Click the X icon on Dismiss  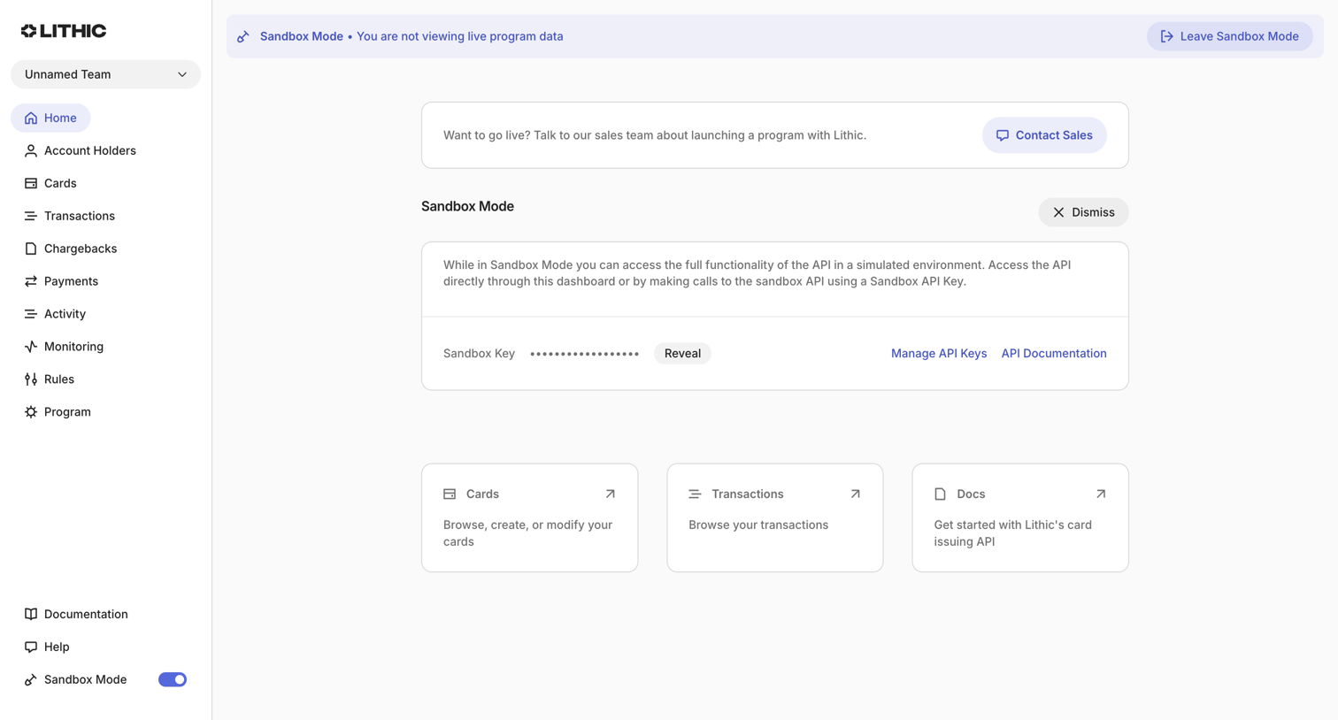tap(1058, 212)
